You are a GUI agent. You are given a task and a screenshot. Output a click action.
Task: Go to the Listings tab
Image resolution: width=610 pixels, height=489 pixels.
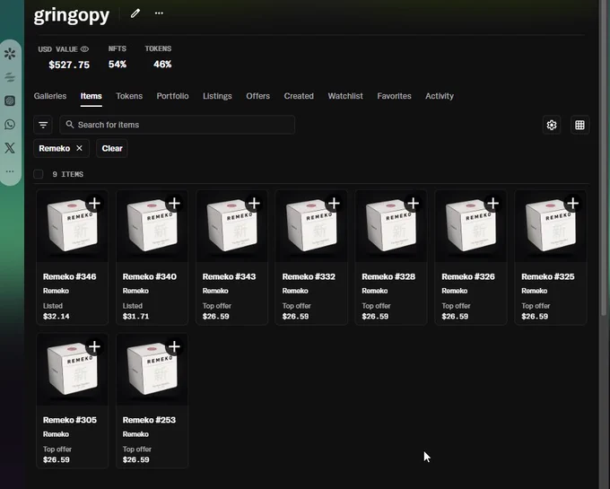click(x=217, y=96)
